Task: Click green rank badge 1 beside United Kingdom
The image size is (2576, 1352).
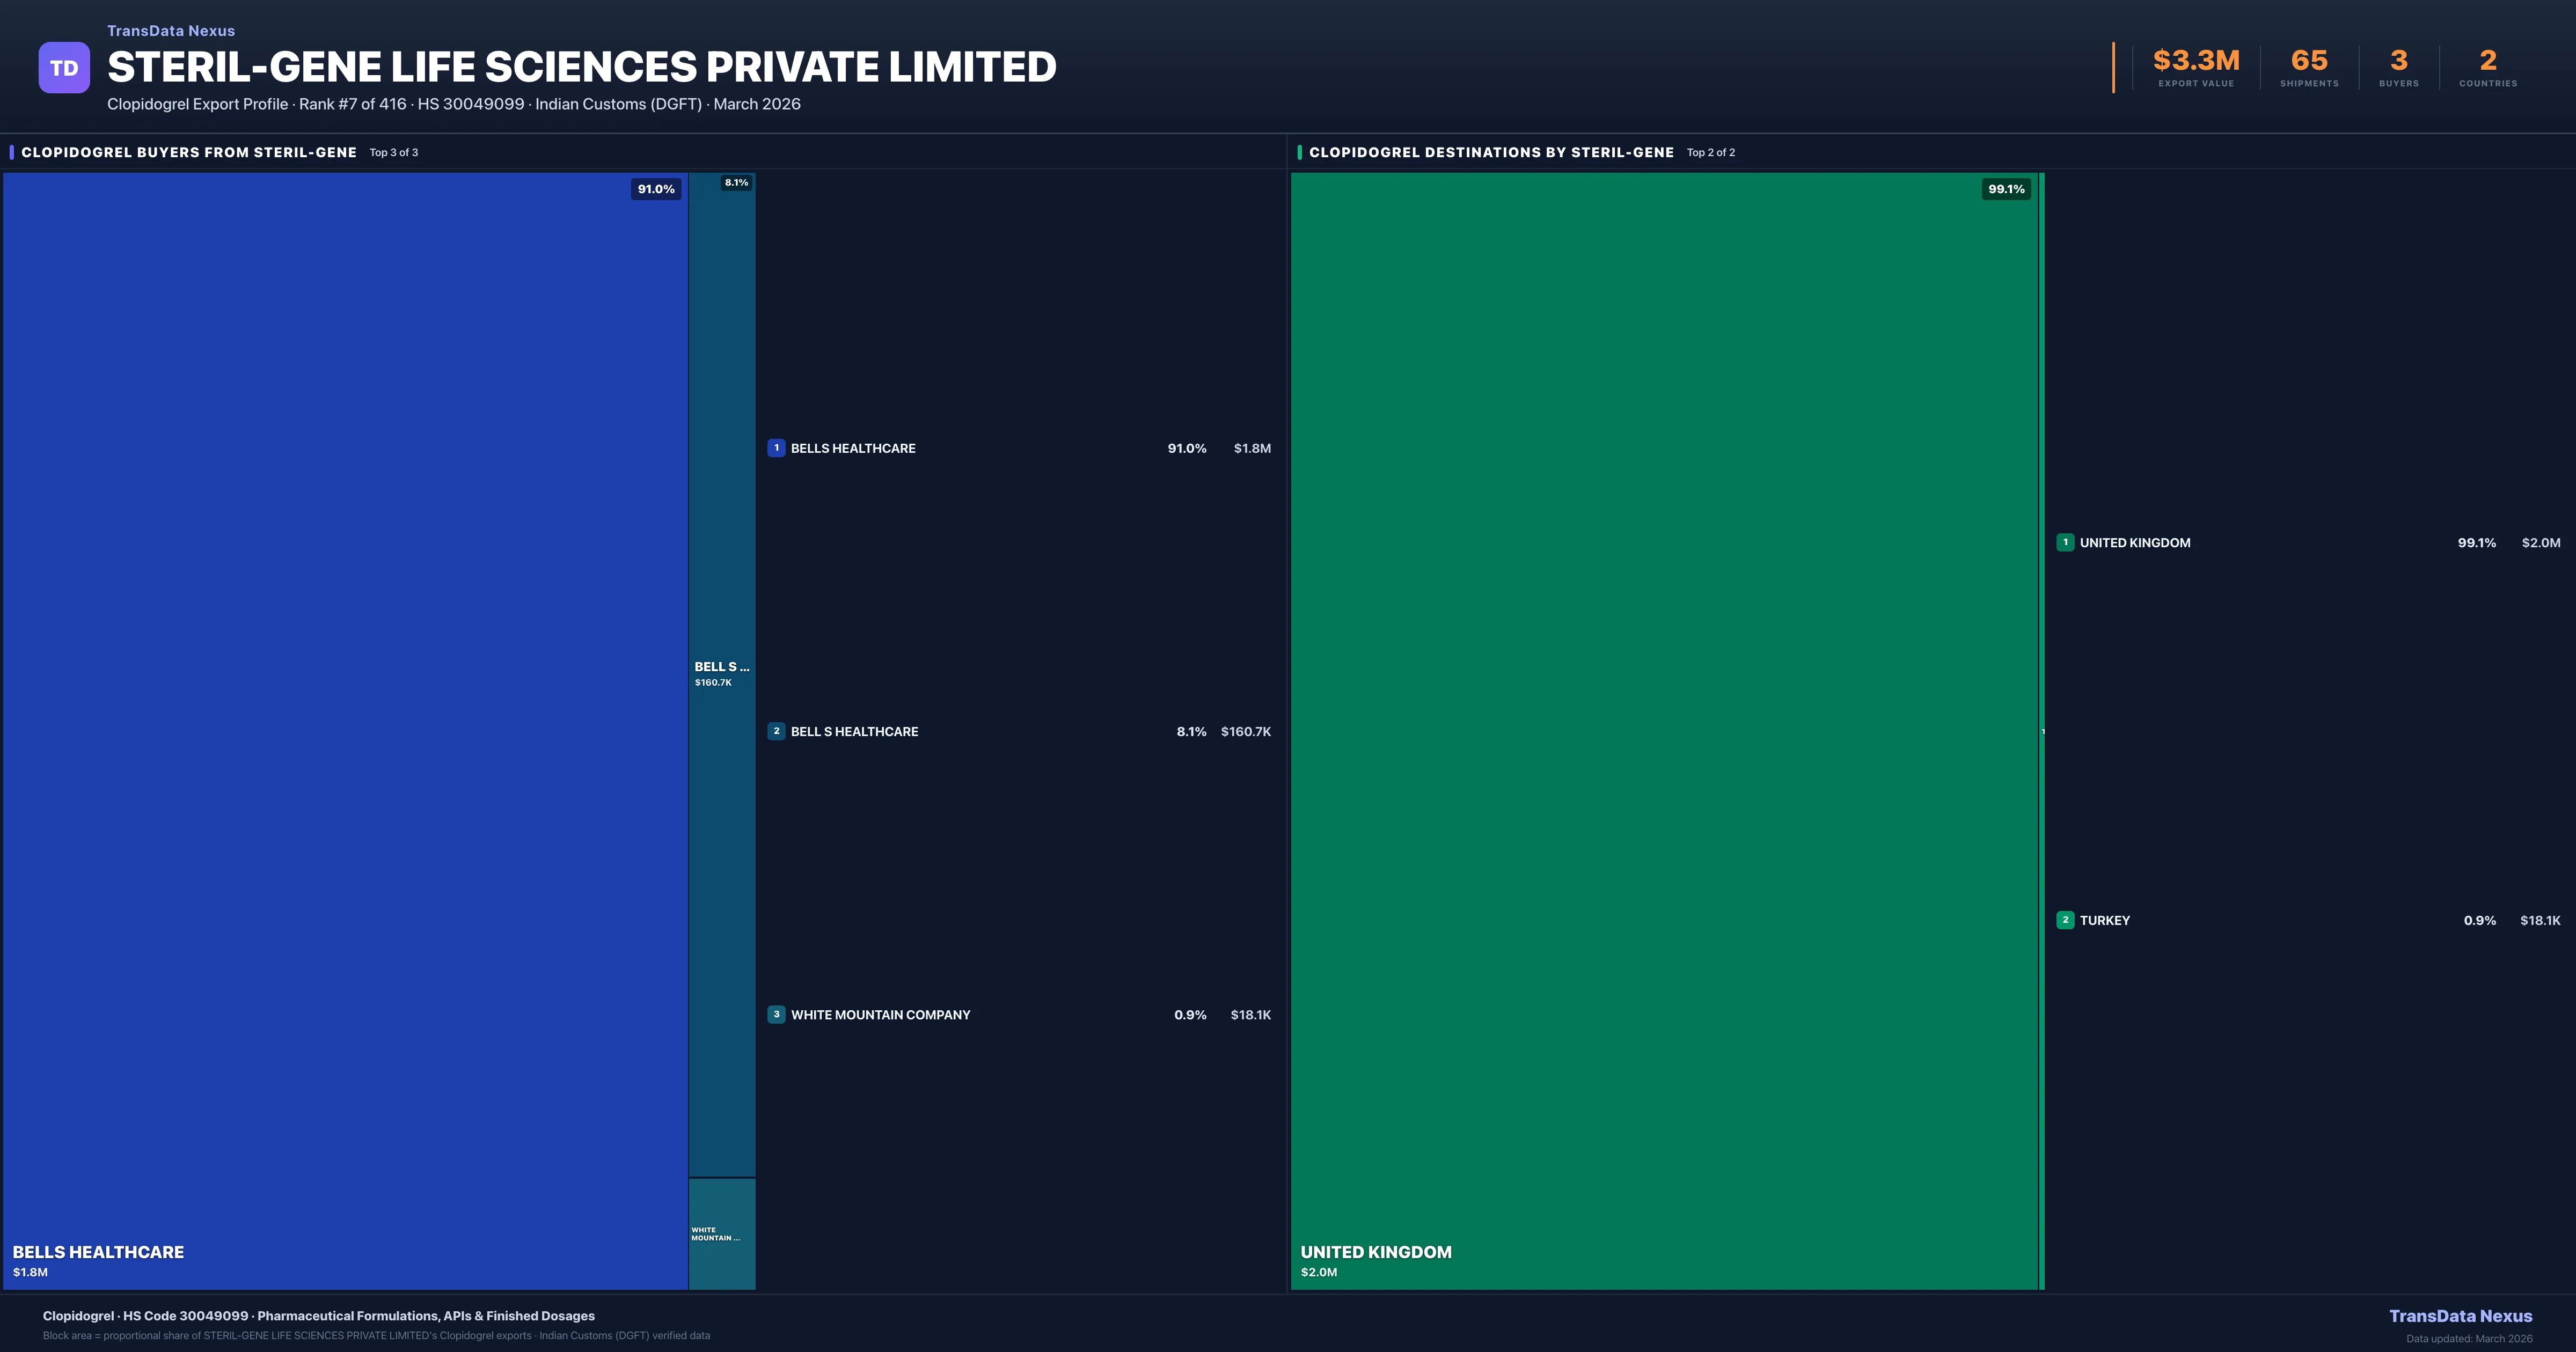Action: tap(2065, 542)
